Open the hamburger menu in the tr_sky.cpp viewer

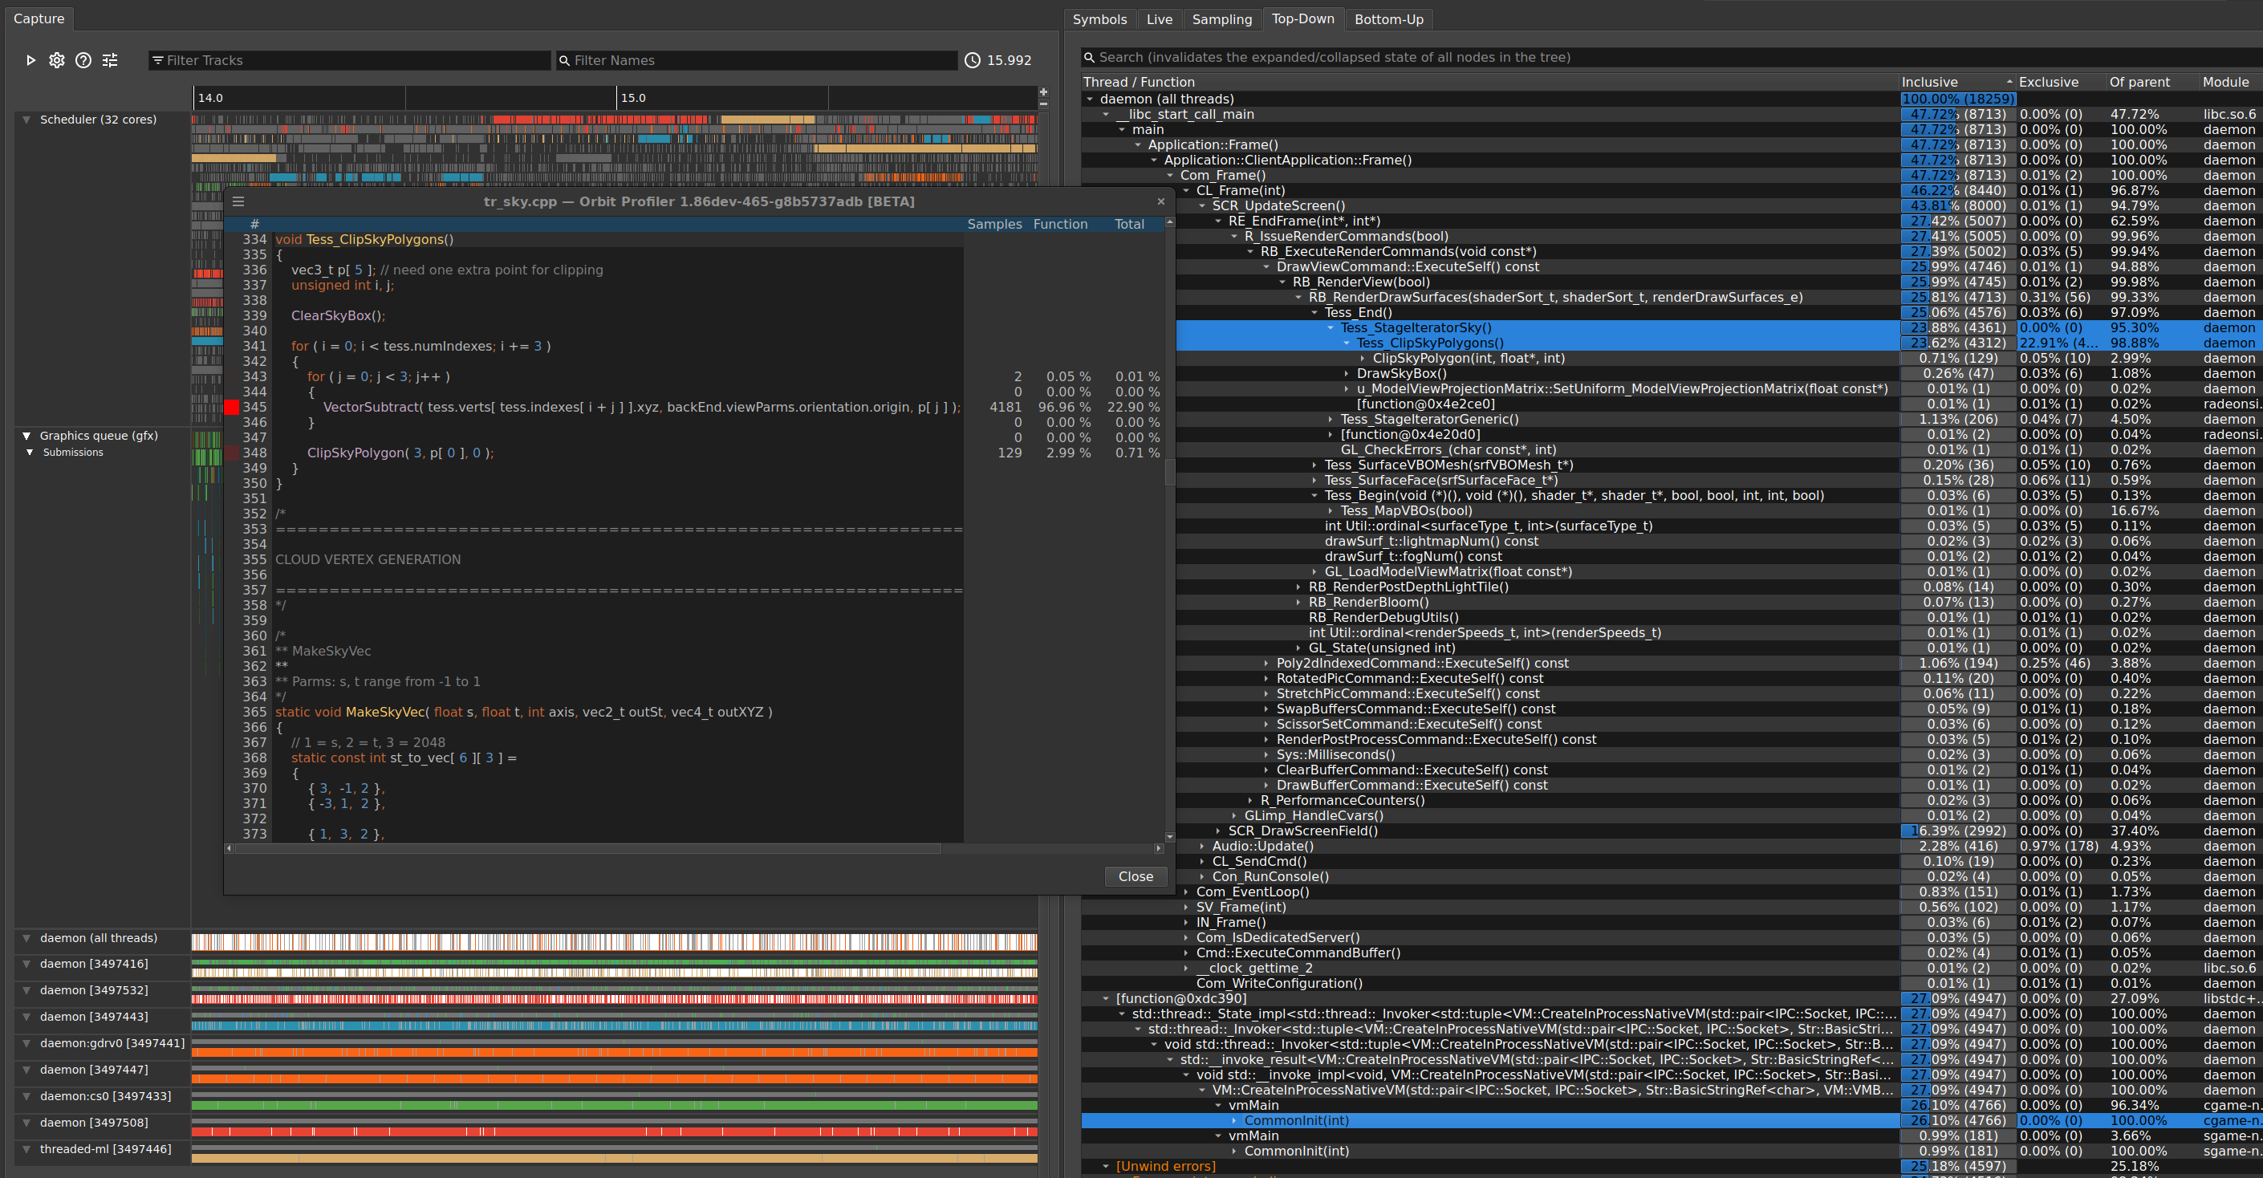point(238,201)
